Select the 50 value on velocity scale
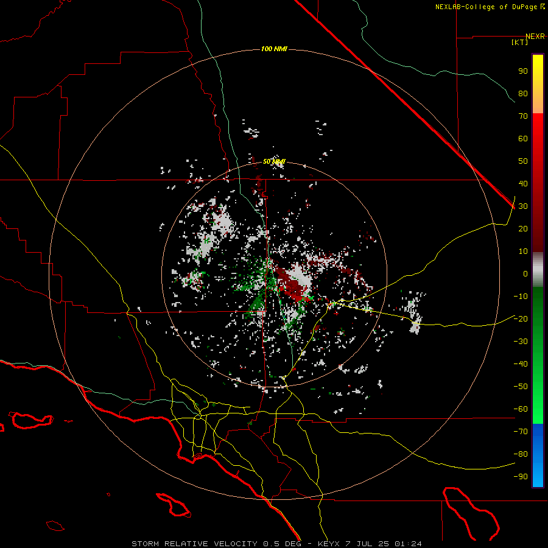The width and height of the screenshot is (548, 548). pyautogui.click(x=523, y=161)
